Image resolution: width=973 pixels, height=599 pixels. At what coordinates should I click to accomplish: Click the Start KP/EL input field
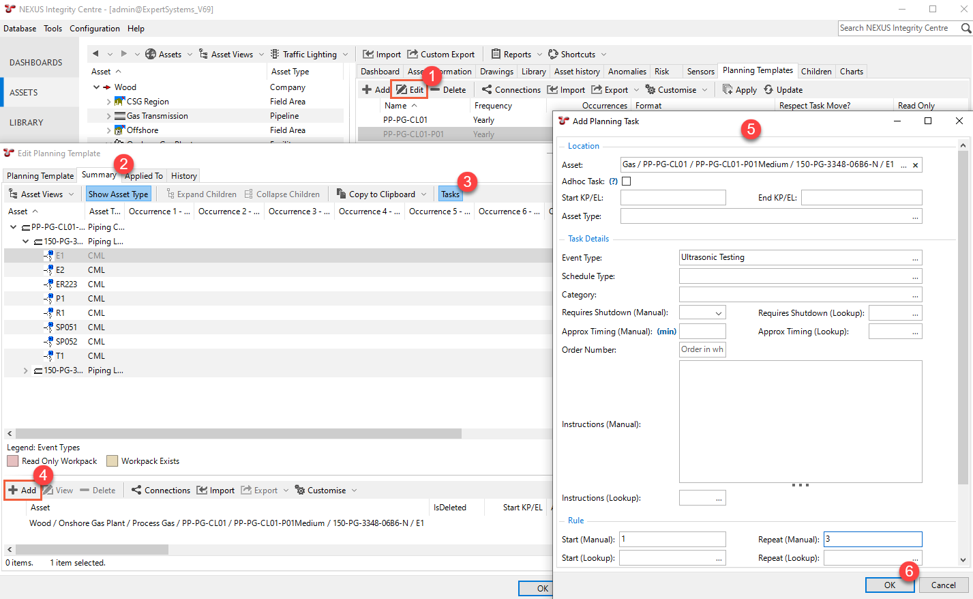673,197
